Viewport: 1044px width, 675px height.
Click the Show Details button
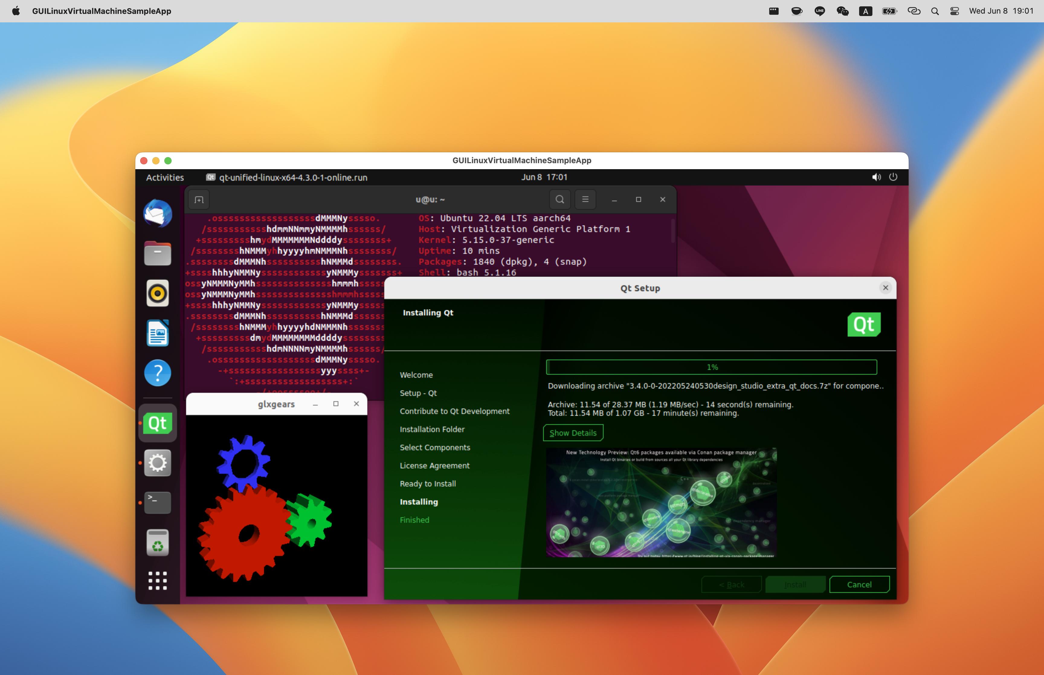point(573,433)
